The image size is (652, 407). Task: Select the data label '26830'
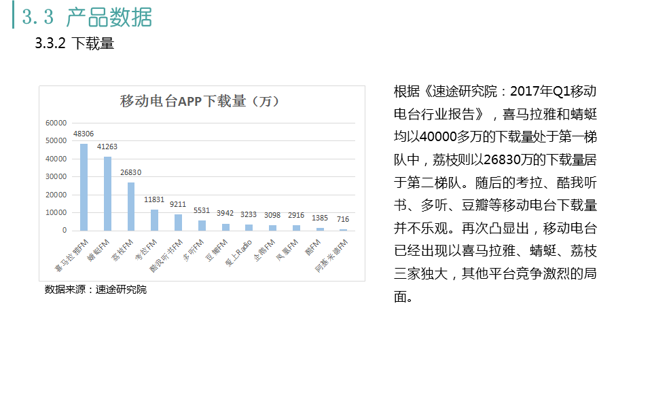pos(131,172)
